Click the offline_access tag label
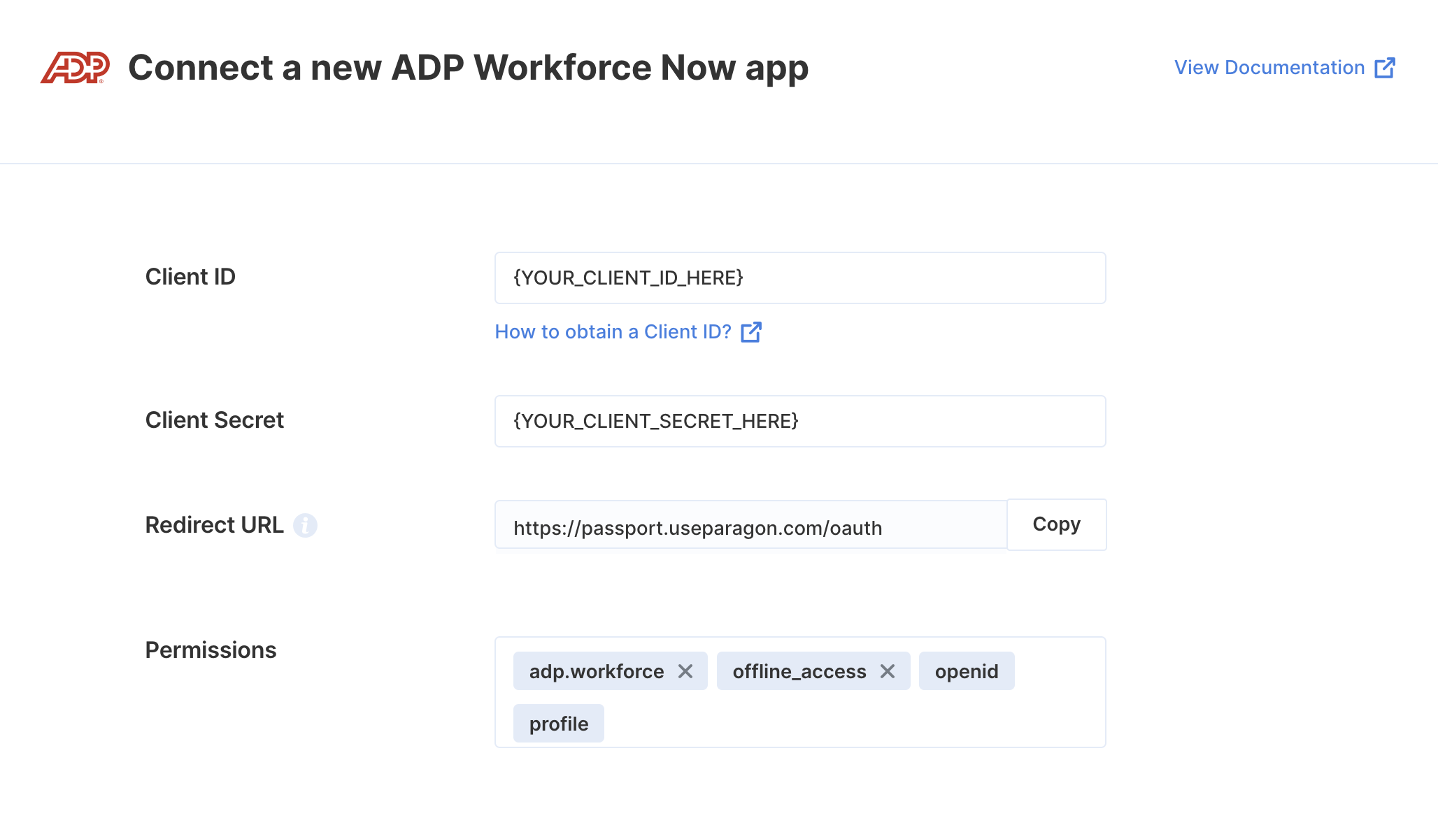The width and height of the screenshot is (1438, 832). click(x=799, y=671)
